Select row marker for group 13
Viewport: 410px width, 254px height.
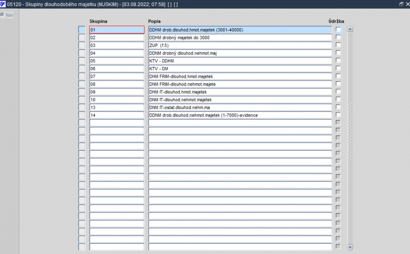click(x=82, y=107)
